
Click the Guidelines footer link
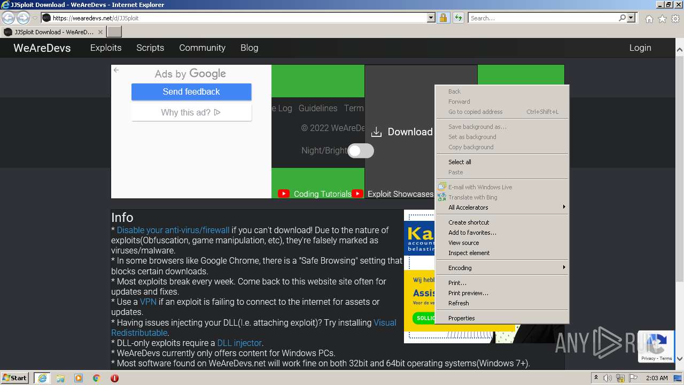318,108
